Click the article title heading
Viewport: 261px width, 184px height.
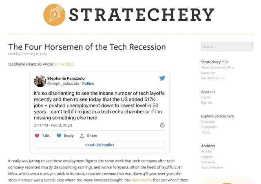(x=87, y=47)
